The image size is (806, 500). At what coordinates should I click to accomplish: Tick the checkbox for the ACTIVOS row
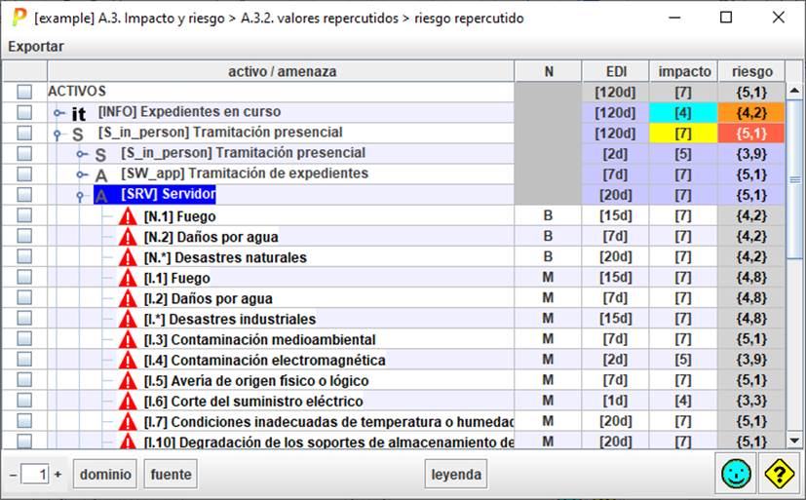(24, 92)
